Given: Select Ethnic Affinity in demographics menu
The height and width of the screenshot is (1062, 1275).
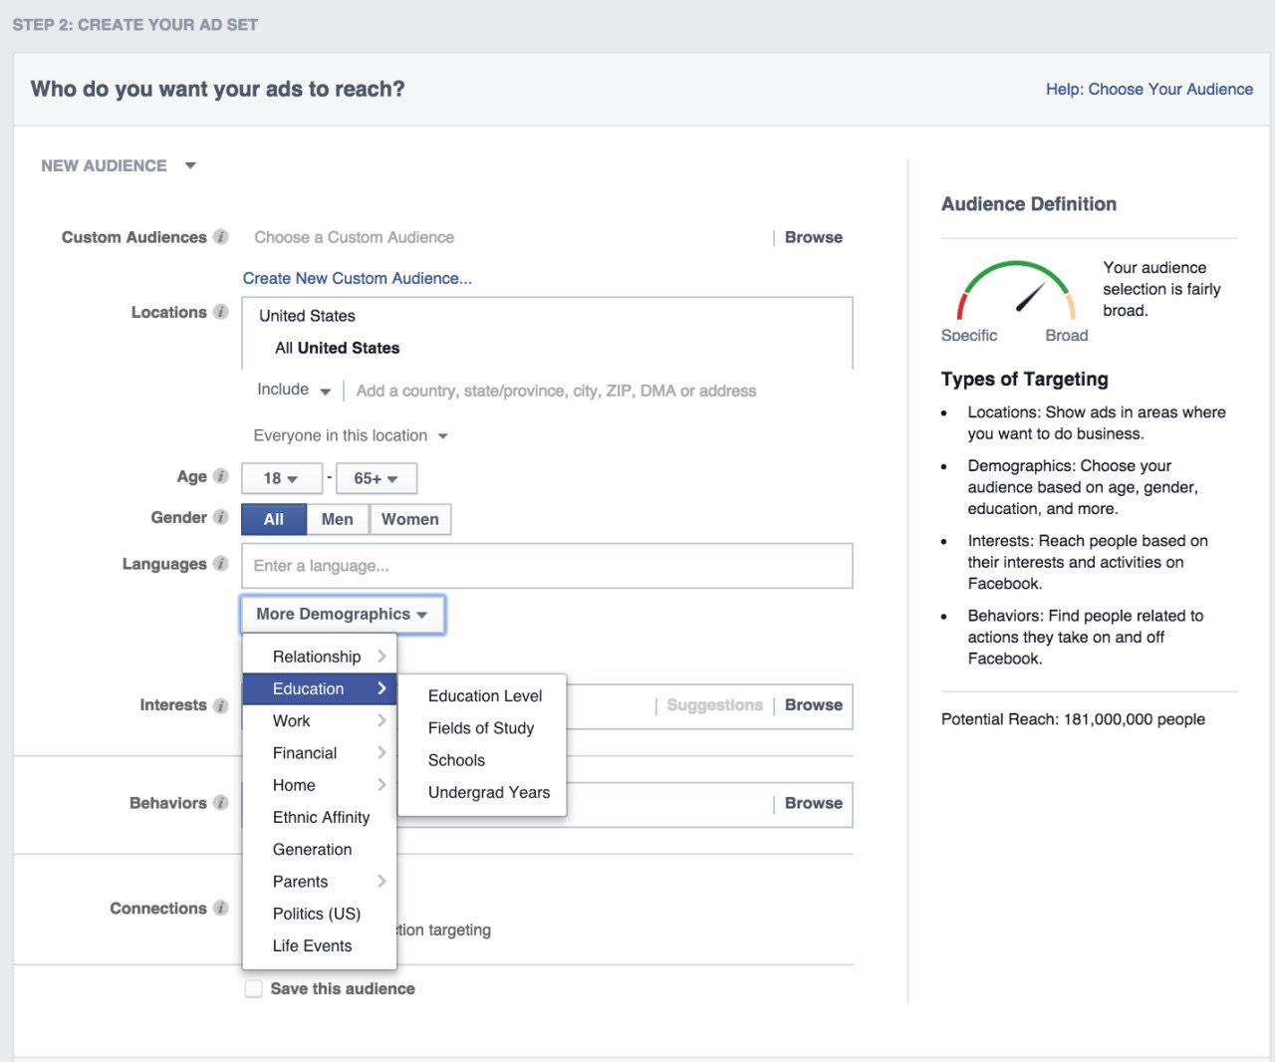Looking at the screenshot, I should (x=321, y=817).
